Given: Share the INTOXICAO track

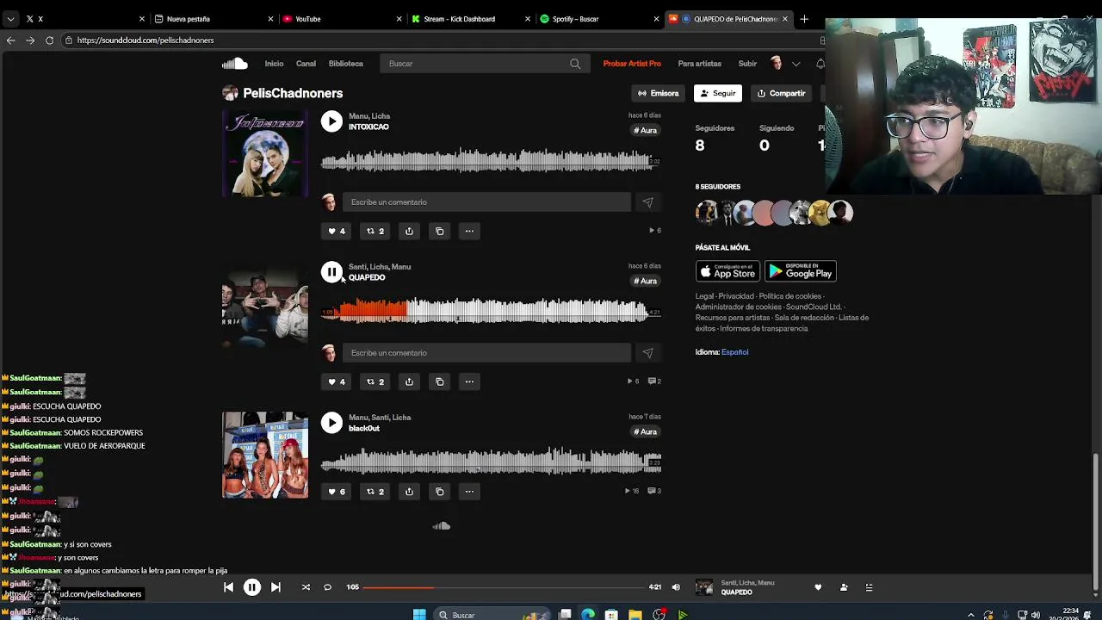Looking at the screenshot, I should (x=409, y=231).
